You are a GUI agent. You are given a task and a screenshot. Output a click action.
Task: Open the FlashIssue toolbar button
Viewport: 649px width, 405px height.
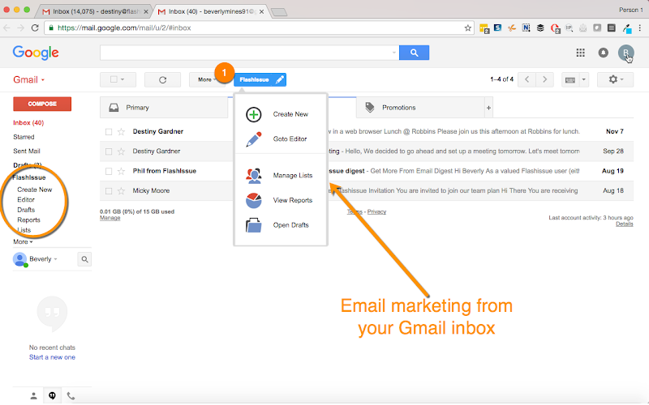(260, 79)
